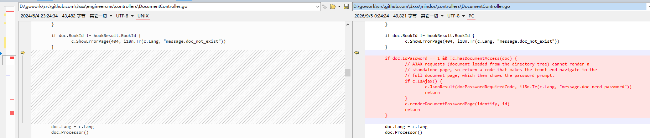Viewport: 650px width, 138px height.
Task: Click the left pane vertical scrollbar thumb
Action: [x=348, y=73]
